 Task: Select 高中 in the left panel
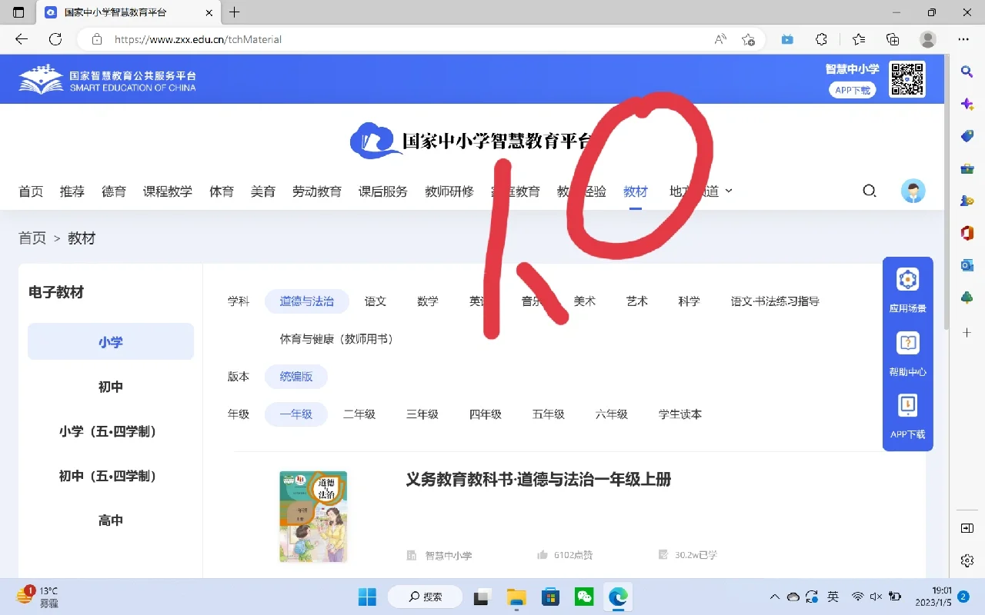tap(111, 520)
